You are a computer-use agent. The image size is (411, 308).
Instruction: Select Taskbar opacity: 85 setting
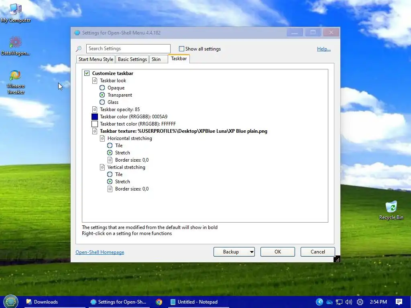pyautogui.click(x=120, y=109)
